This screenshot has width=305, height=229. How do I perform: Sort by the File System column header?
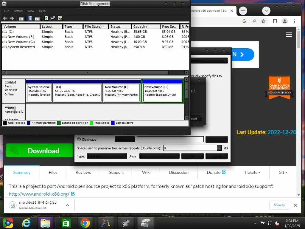click(x=96, y=27)
